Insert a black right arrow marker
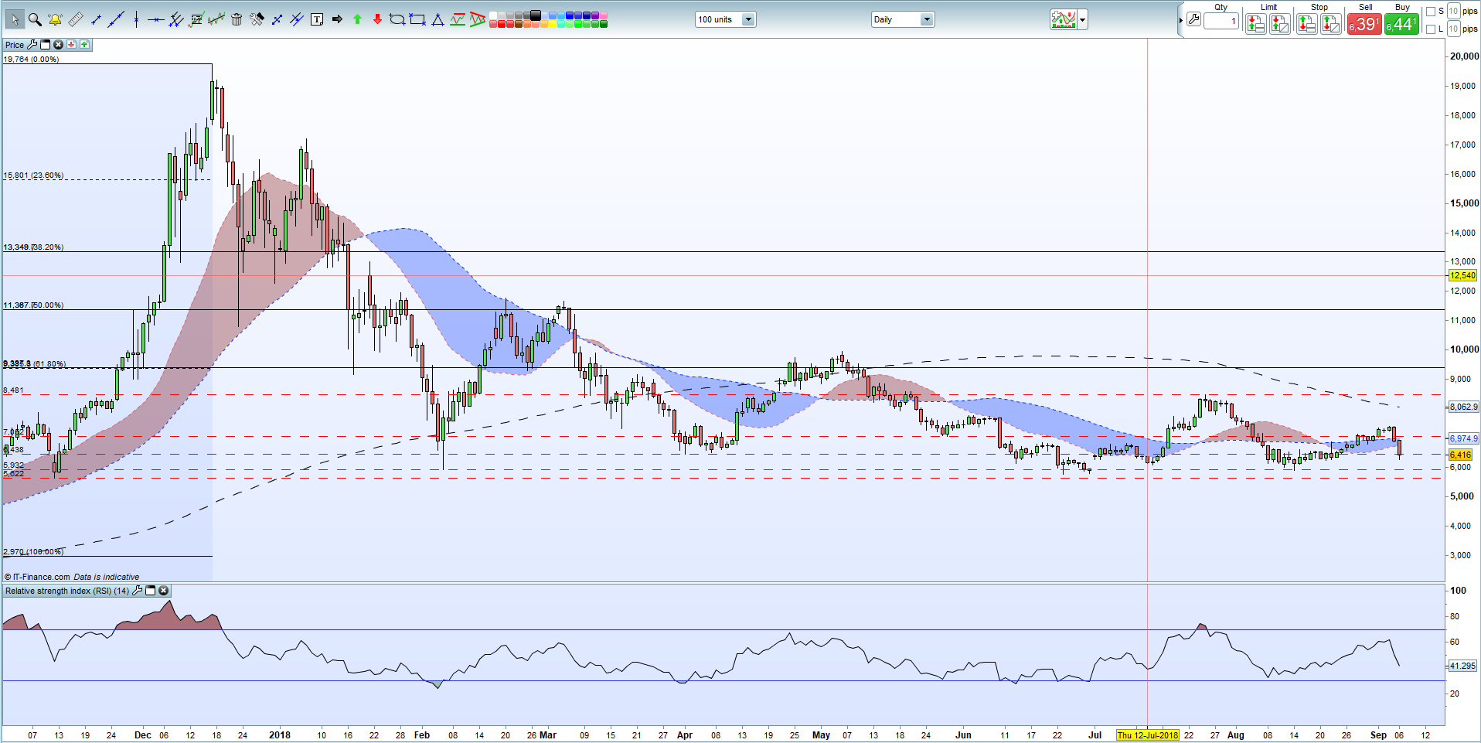 tap(337, 19)
